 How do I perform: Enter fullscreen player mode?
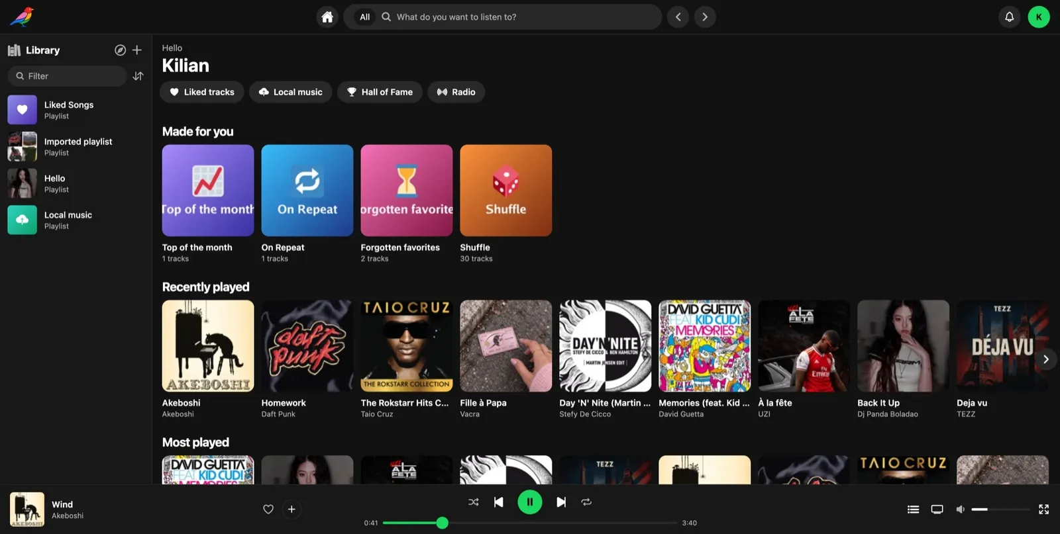1043,509
